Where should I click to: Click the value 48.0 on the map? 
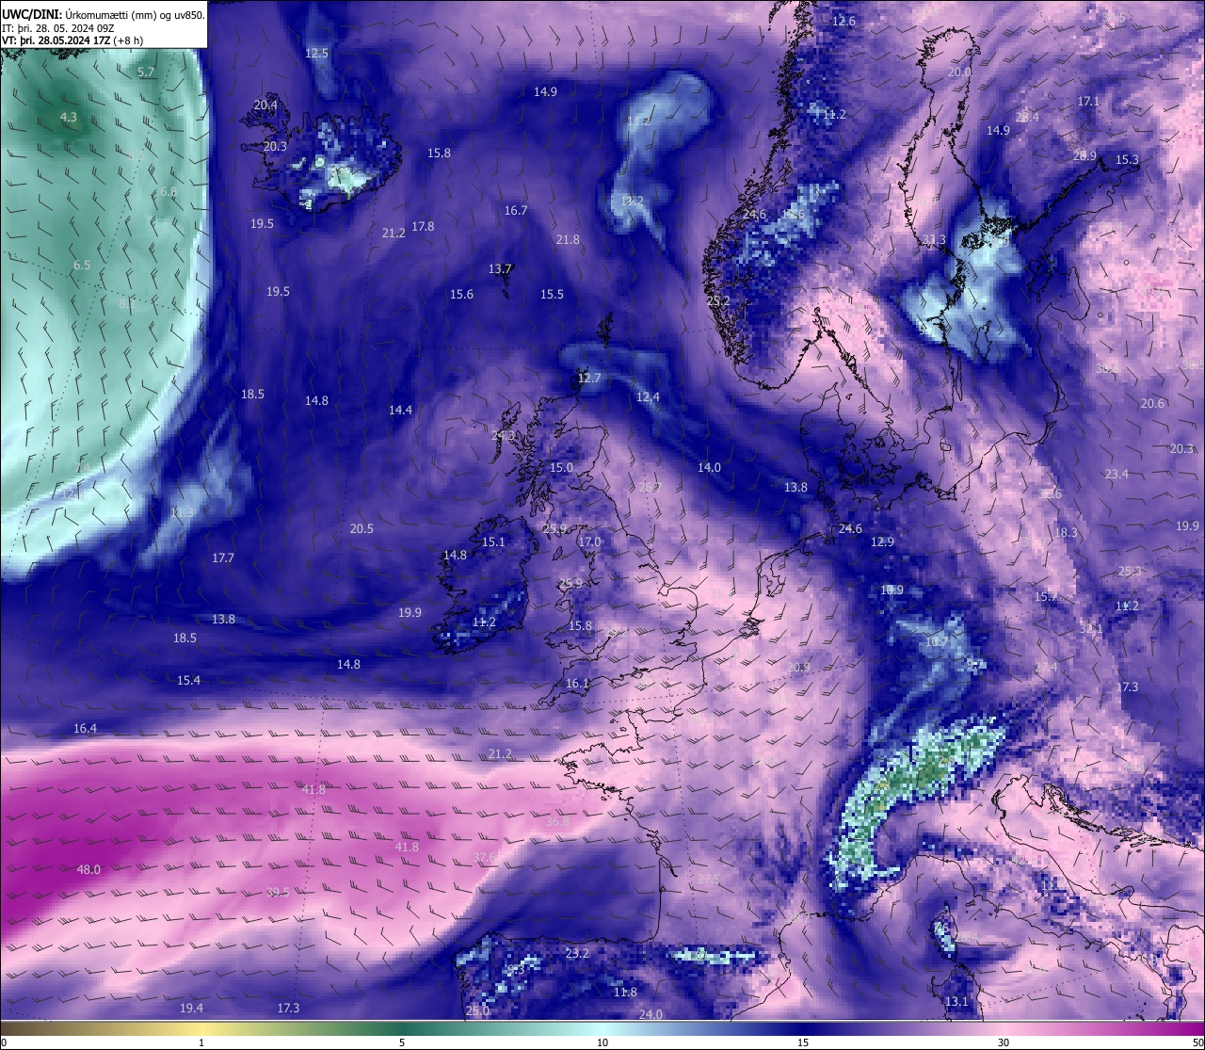coord(88,869)
